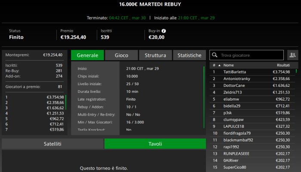Click the sort arrow in players header

(219, 65)
